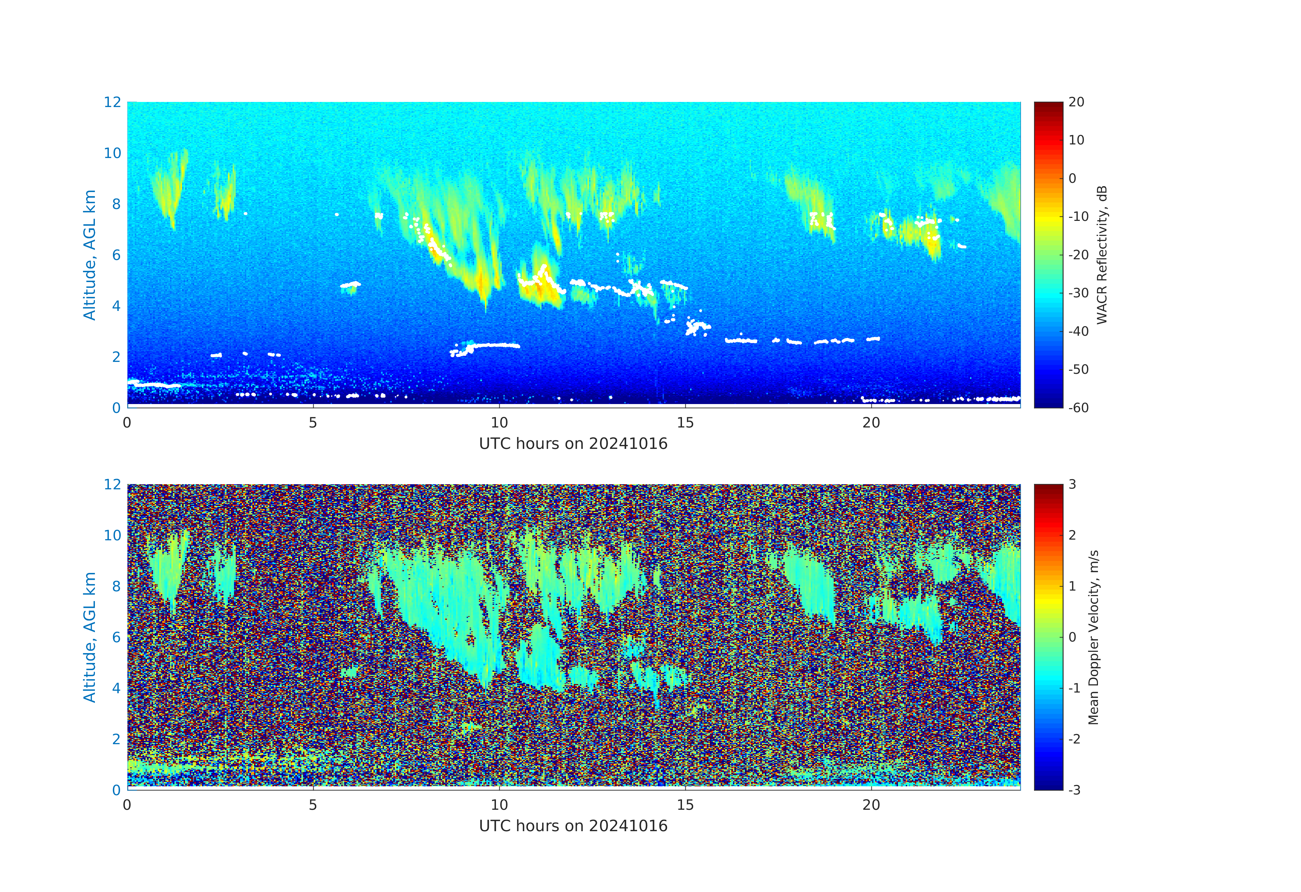Viewport: 1301px width, 892px height.
Task: Click the bottom plot's 'Altitude, AGL km' label
Action: [89, 637]
